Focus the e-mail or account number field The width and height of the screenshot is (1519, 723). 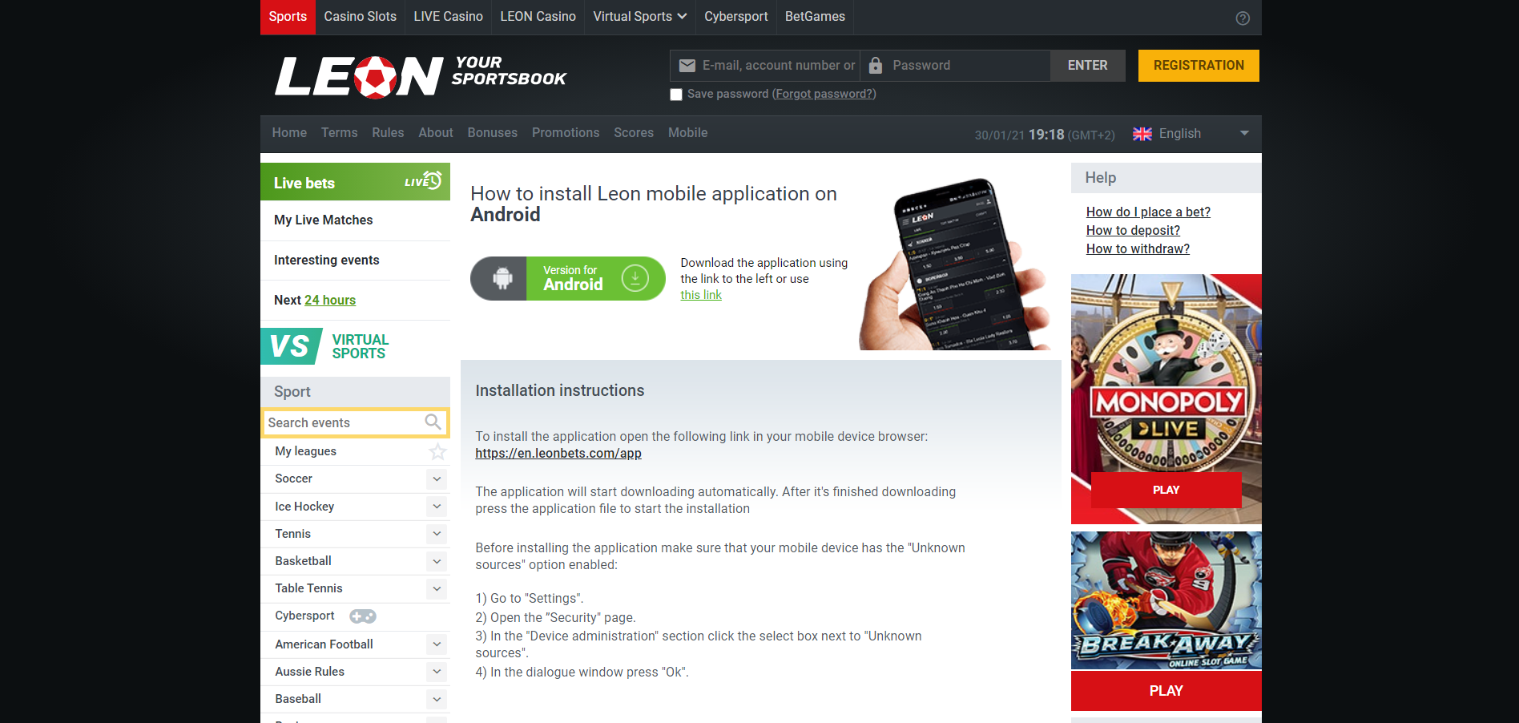[765, 66]
